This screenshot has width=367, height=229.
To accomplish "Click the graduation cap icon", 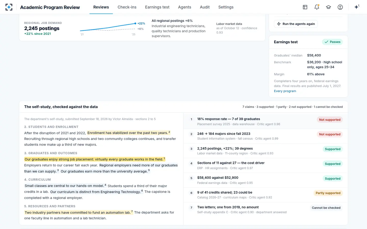I will point(329,7).
